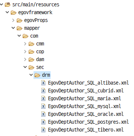Select EgovDeptAuthor_SQL_tibero.xml file name

click(x=86, y=130)
